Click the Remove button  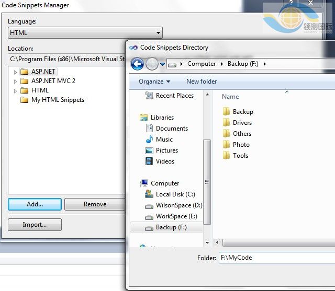[95, 204]
